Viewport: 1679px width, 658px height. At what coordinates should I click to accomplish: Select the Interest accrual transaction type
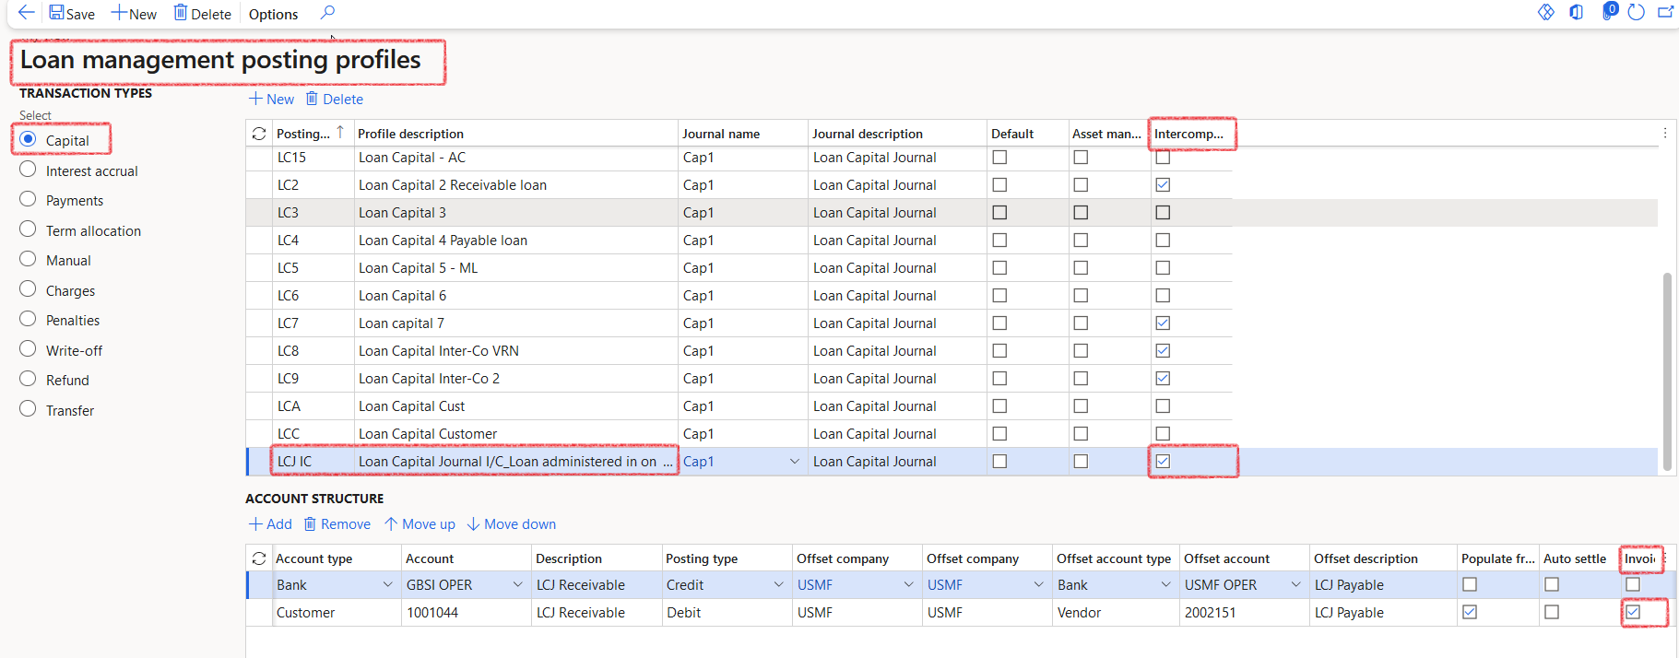click(29, 170)
